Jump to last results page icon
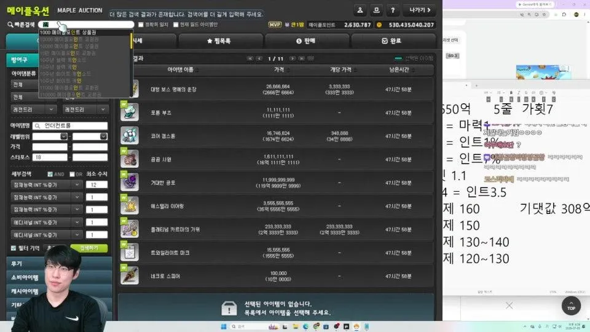 pos(301,58)
